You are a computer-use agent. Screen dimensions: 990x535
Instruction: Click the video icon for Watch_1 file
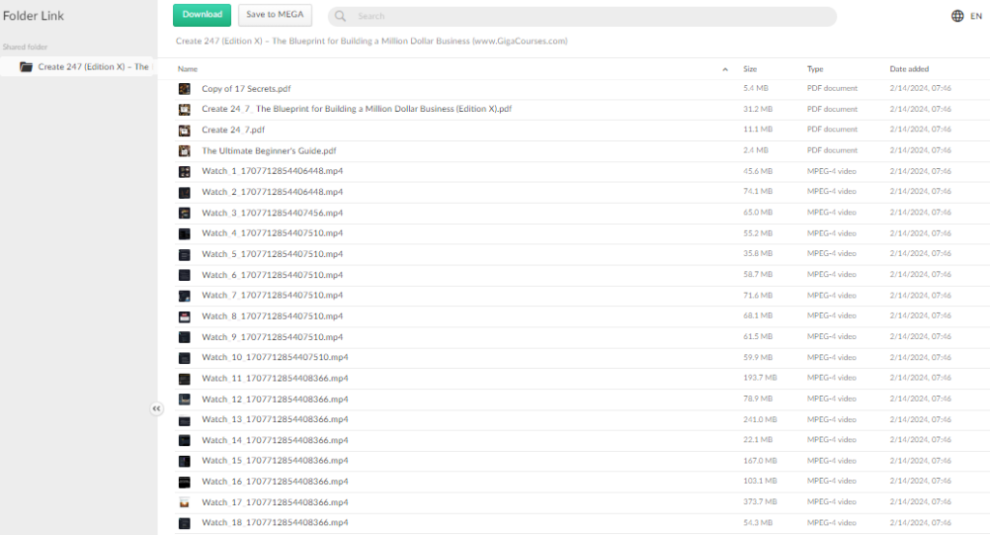point(184,172)
